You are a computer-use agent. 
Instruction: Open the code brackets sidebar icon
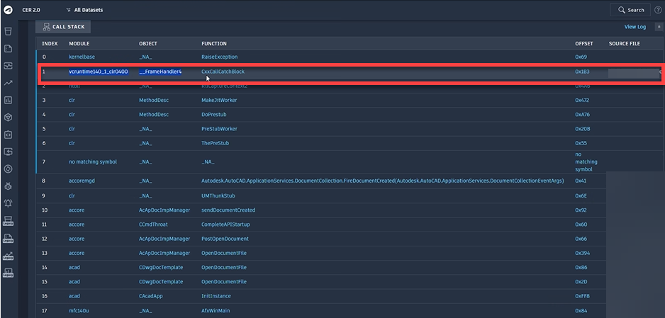(x=8, y=135)
